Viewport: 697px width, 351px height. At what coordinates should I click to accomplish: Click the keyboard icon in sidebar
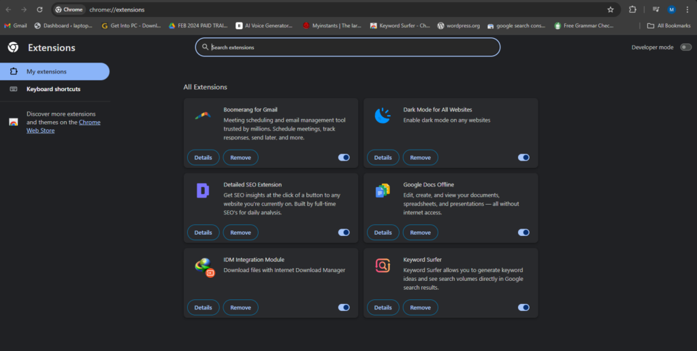click(14, 89)
